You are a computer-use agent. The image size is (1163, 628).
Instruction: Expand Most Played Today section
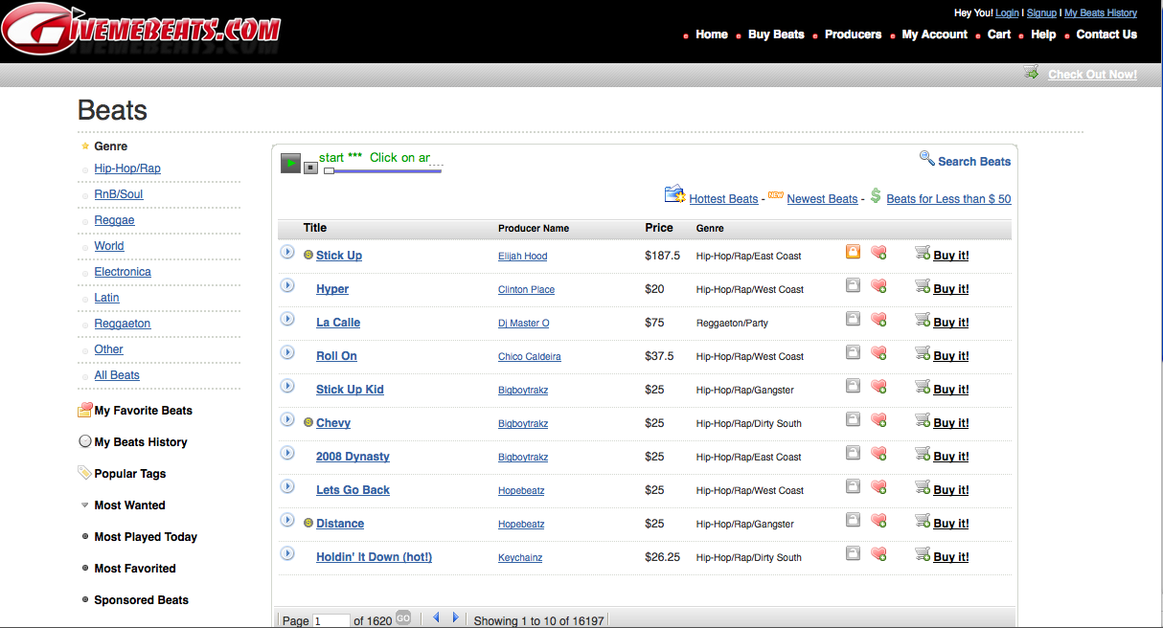coord(146,537)
